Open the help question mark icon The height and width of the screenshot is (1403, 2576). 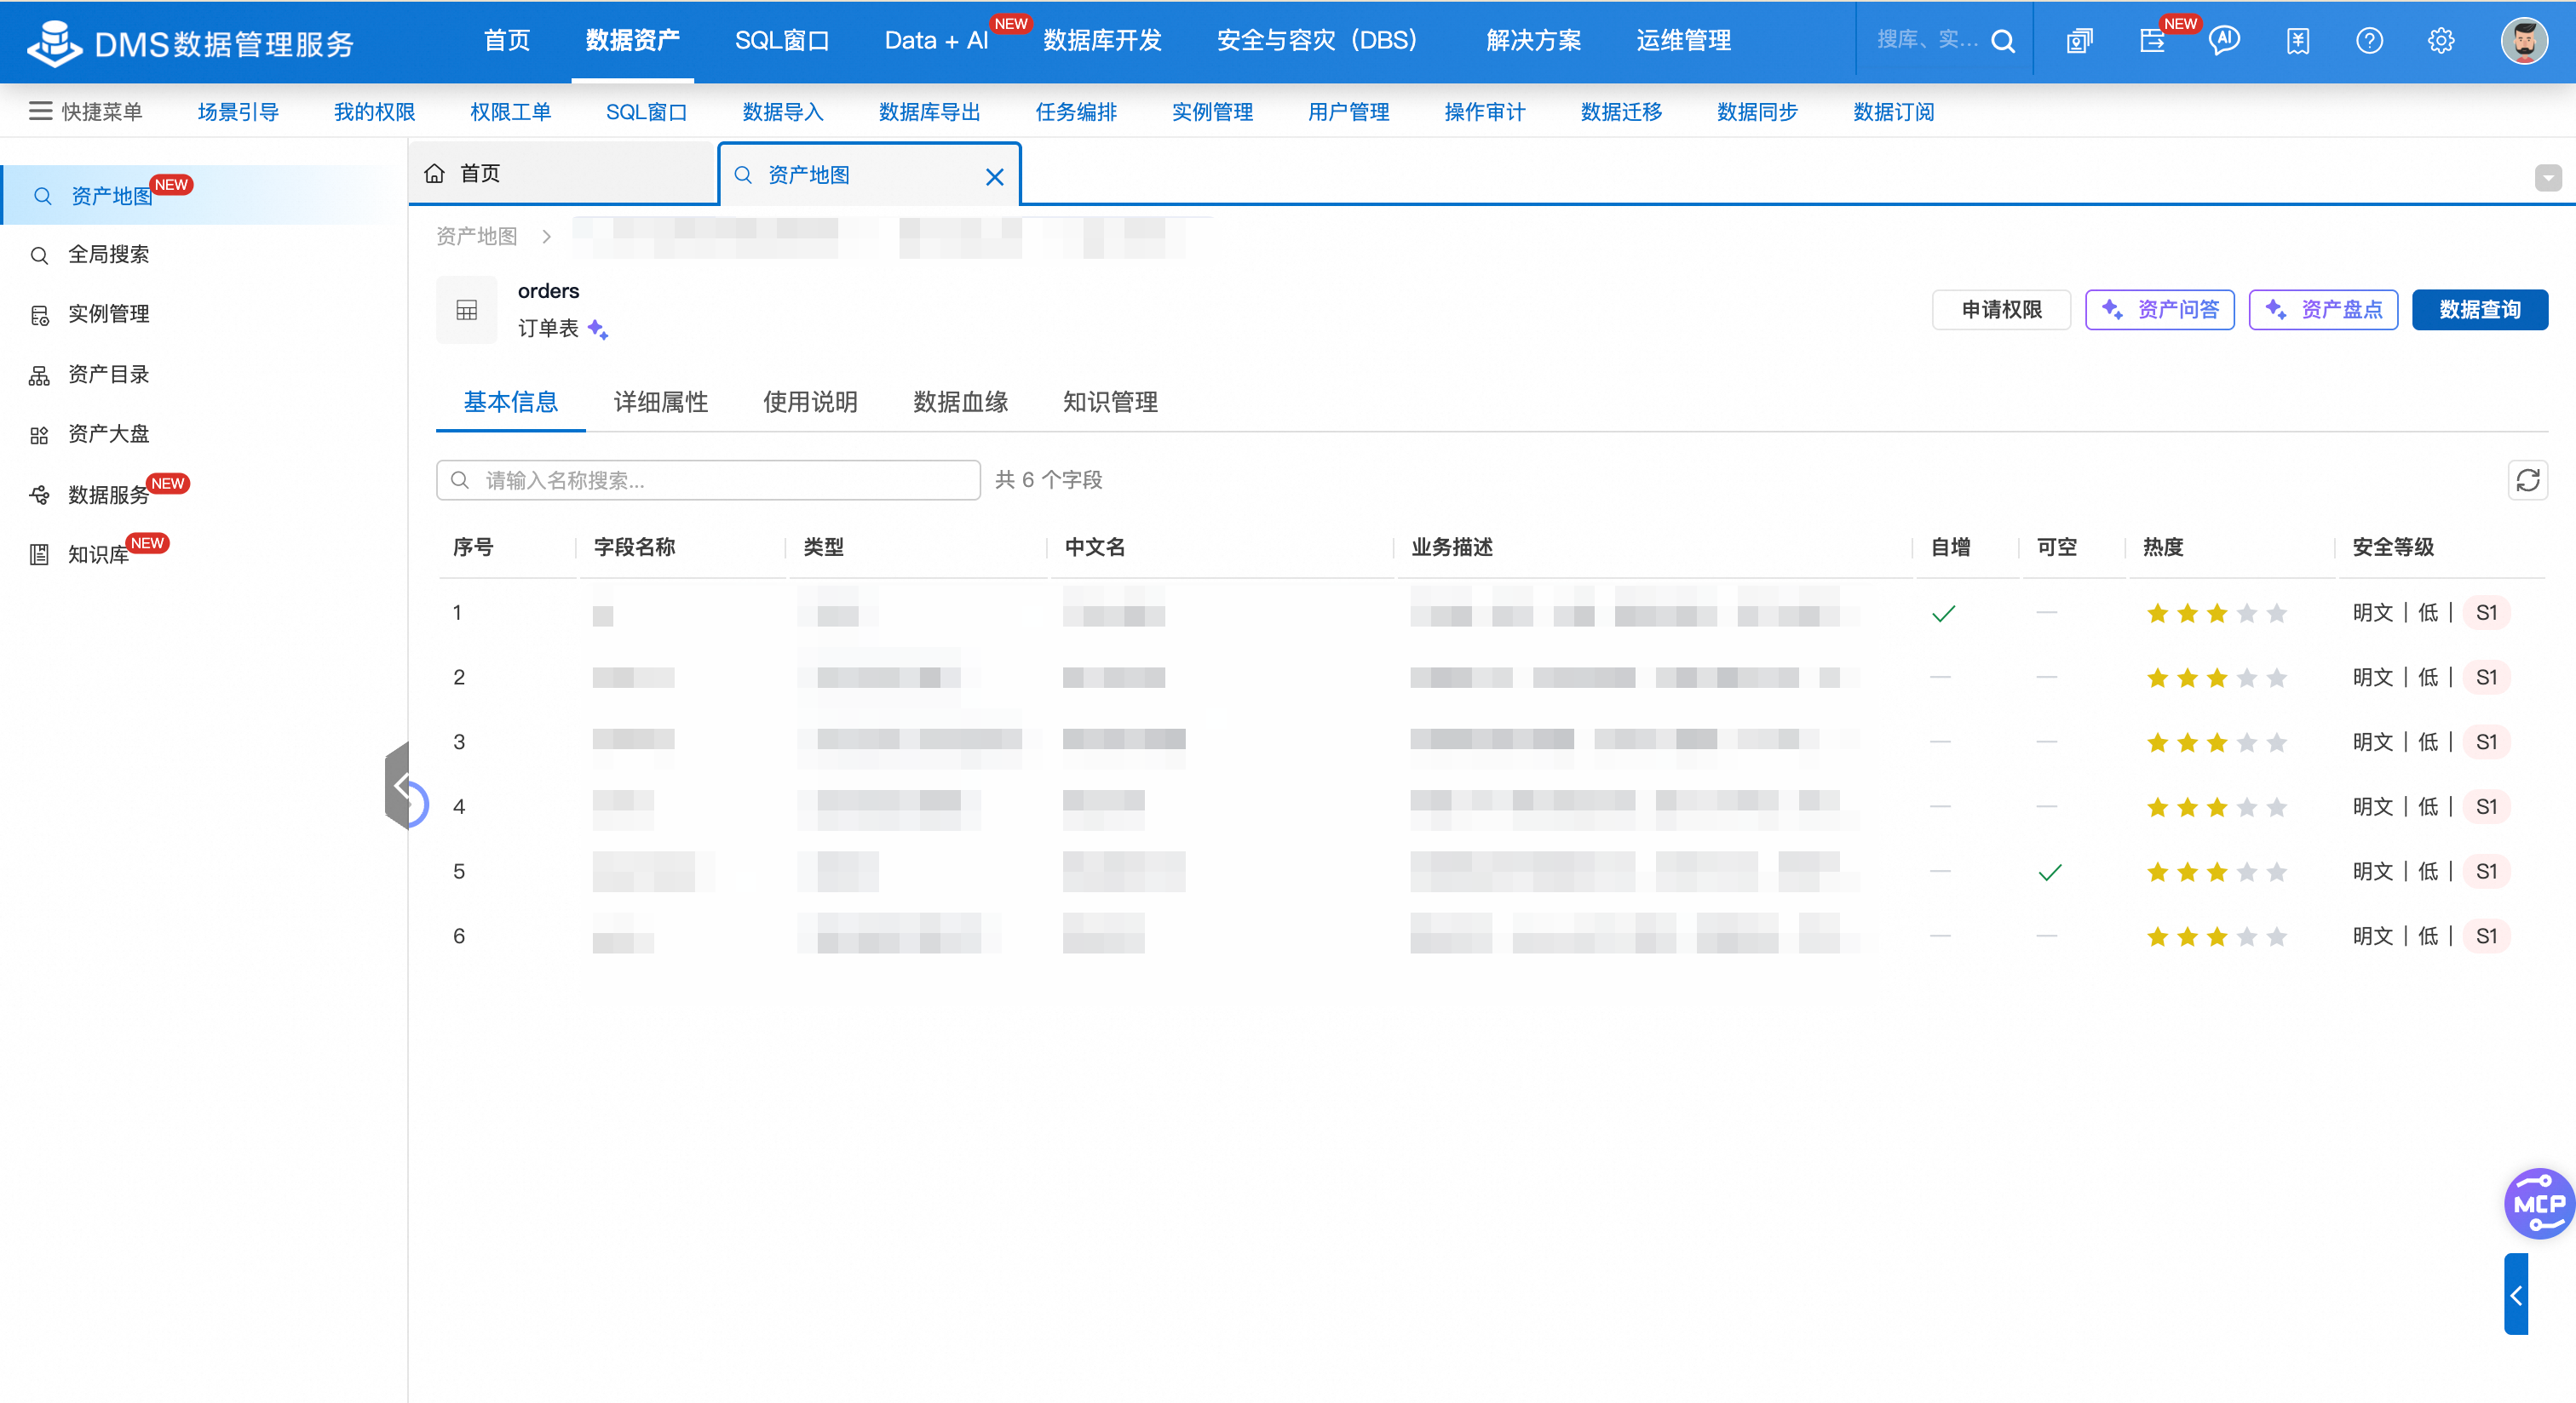(2368, 41)
